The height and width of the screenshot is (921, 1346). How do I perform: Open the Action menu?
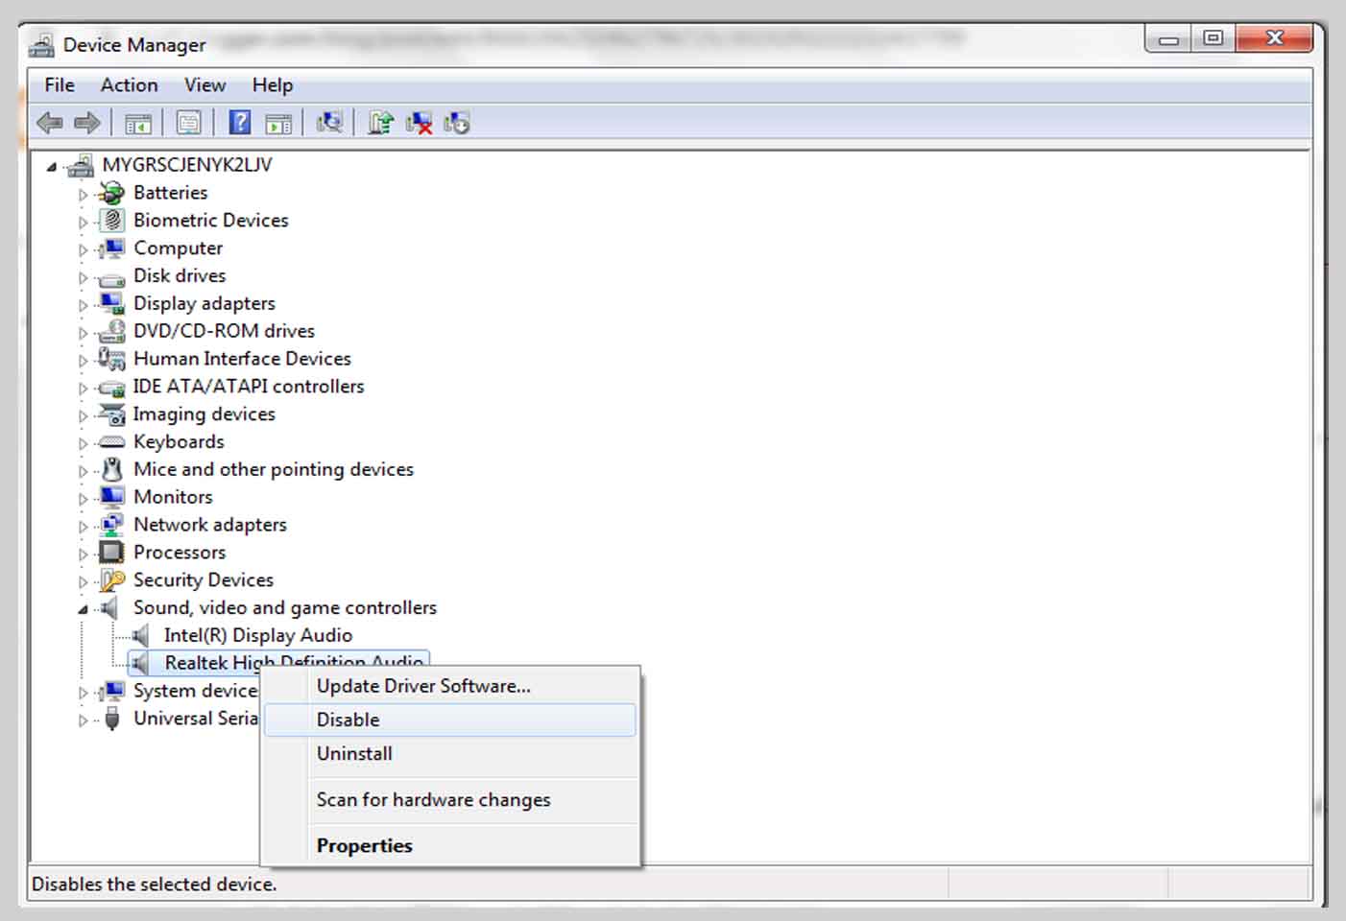129,85
